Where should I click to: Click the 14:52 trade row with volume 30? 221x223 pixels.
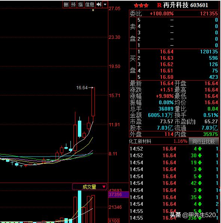point(174,155)
